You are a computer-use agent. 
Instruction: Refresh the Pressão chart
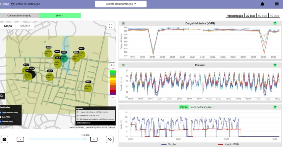(275, 65)
